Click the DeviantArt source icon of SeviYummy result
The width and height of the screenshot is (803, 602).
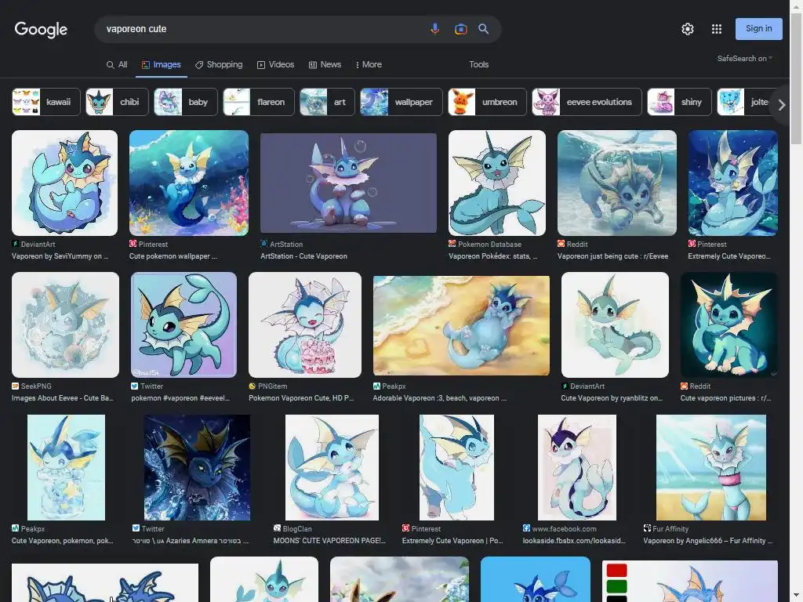16,244
